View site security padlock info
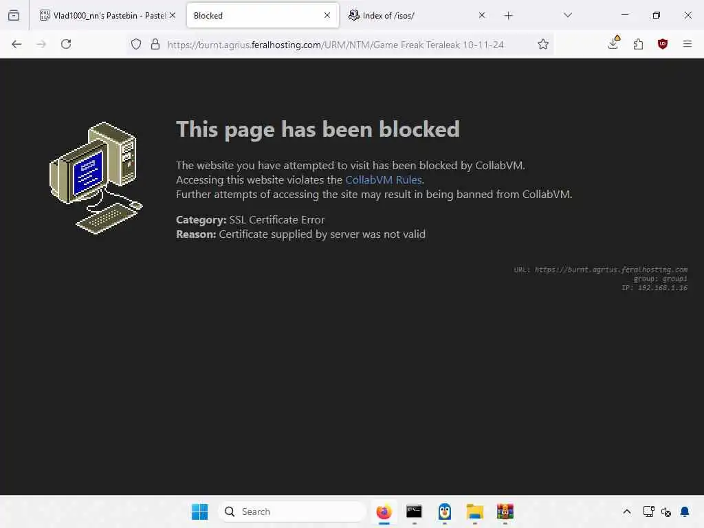704x528 pixels. (155, 44)
